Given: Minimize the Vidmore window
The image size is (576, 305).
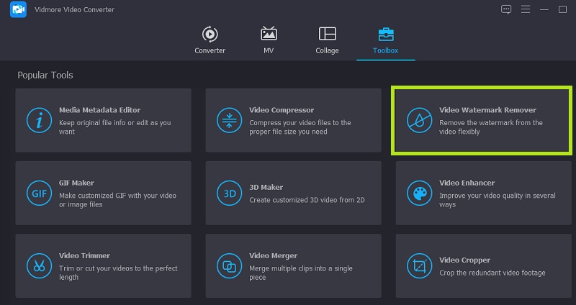Looking at the screenshot, I should coord(544,9).
